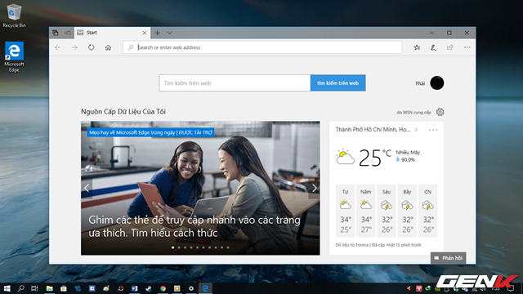Click the Phản hồi feedback button
Screen dimensions: 523x294
[449, 258]
